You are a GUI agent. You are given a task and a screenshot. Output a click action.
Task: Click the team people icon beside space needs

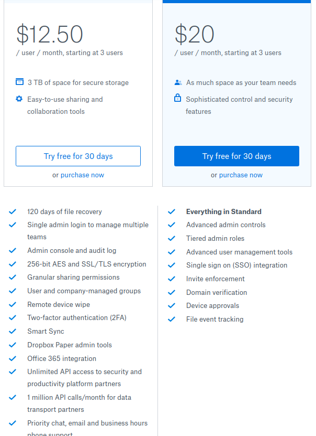coord(178,82)
